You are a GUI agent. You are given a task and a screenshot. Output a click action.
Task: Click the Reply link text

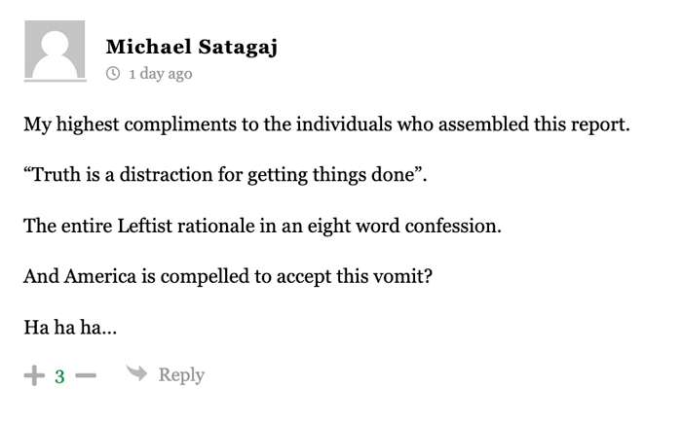[181, 375]
